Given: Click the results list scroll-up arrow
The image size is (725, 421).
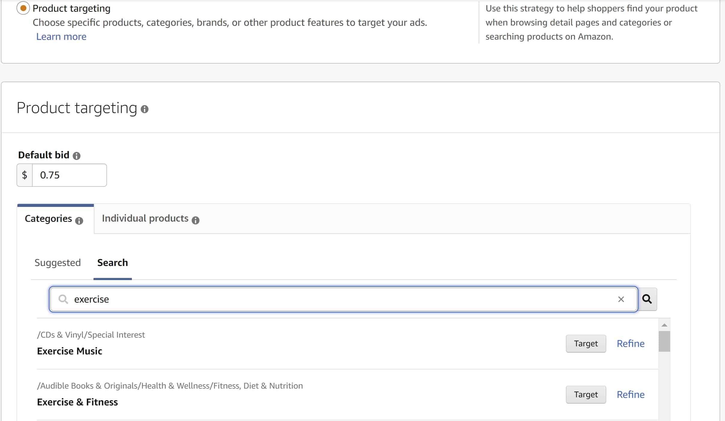Looking at the screenshot, I should (664, 325).
